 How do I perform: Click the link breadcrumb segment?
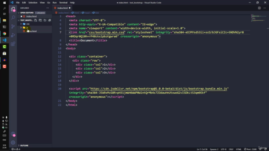pyautogui.click(x=96, y=13)
